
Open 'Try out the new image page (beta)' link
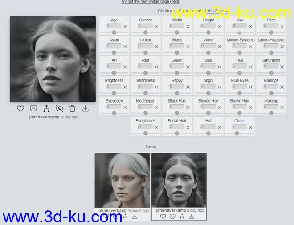pyautogui.click(x=151, y=2)
